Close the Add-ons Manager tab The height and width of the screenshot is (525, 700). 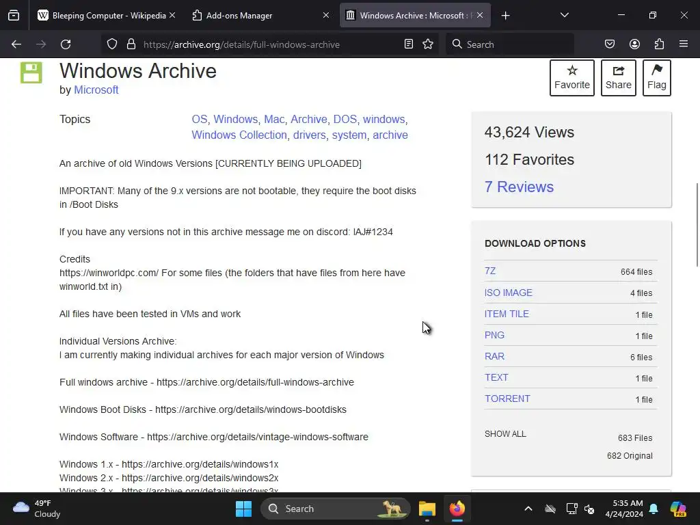(x=326, y=15)
